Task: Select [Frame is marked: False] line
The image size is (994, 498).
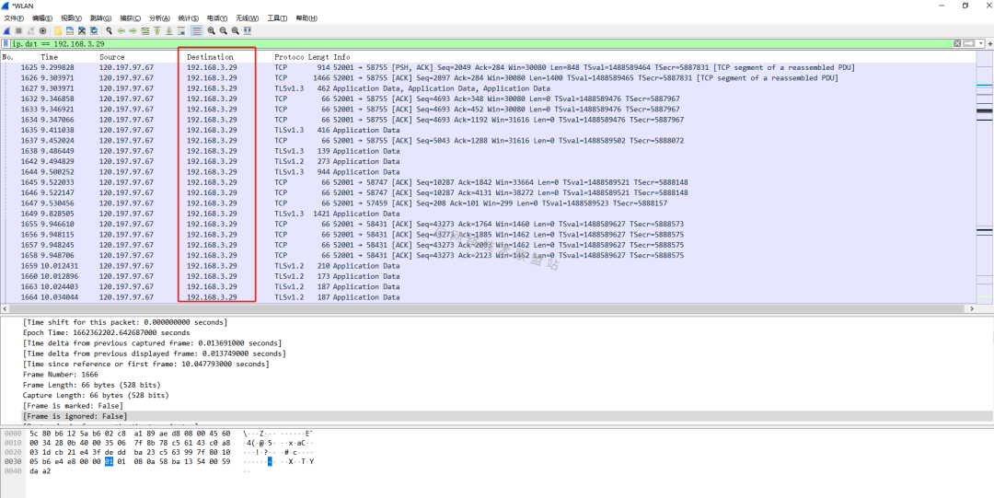Action: click(73, 405)
